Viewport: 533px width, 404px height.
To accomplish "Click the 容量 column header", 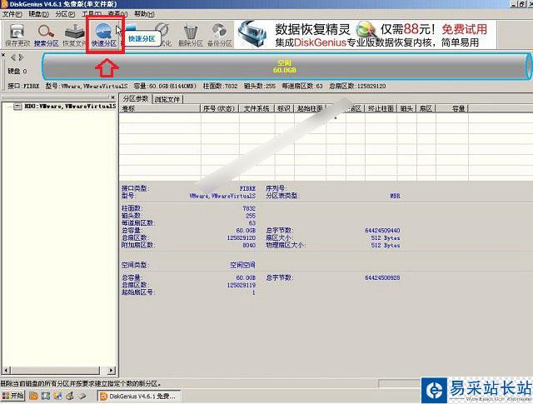I will (451, 108).
